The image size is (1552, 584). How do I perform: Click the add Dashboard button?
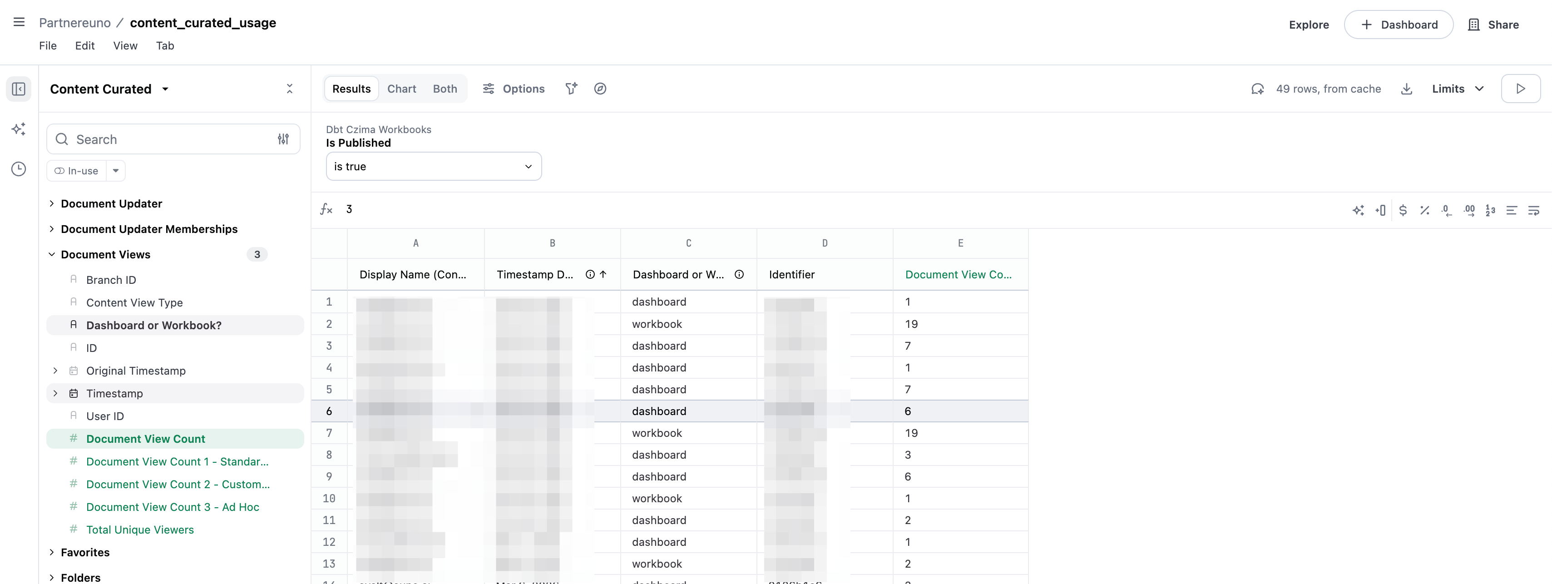click(x=1399, y=25)
